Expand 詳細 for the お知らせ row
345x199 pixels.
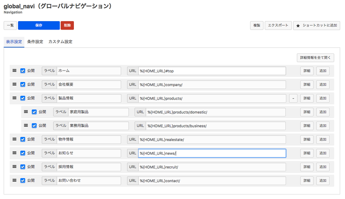307,153
